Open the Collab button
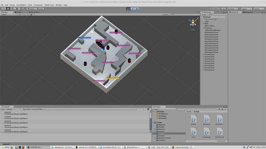266x149 pixels. (x=215, y=9)
